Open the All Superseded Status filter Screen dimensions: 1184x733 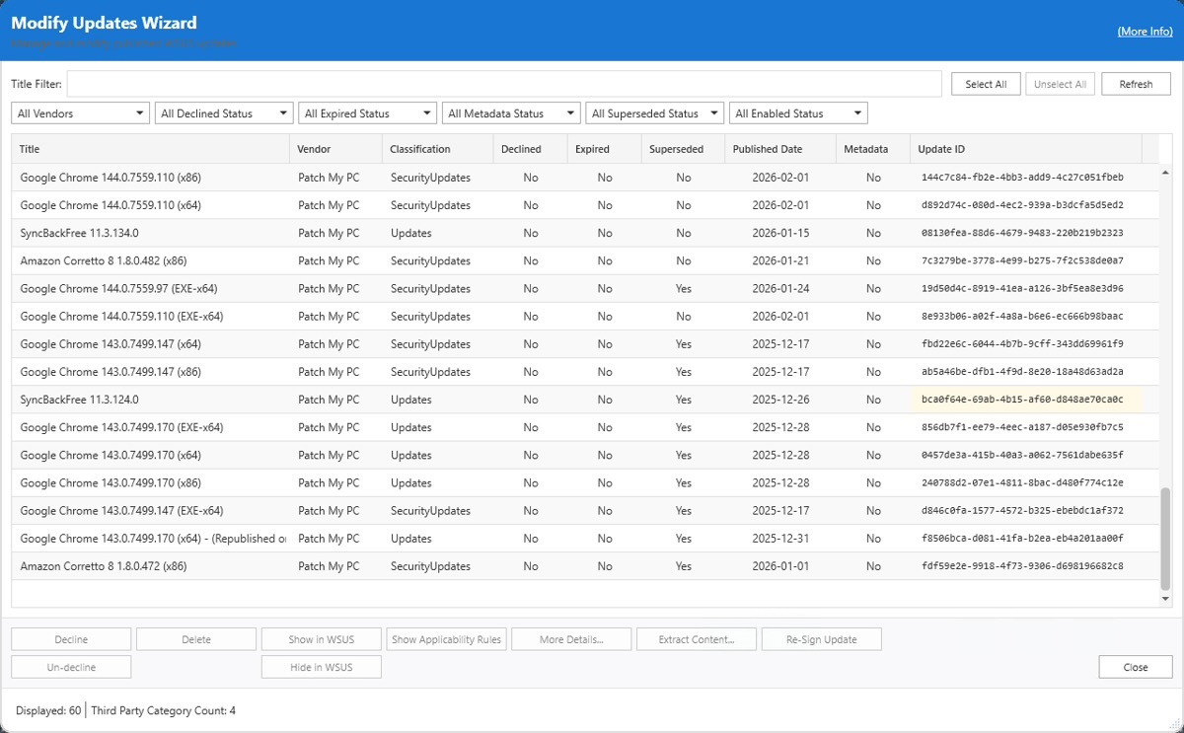click(655, 113)
